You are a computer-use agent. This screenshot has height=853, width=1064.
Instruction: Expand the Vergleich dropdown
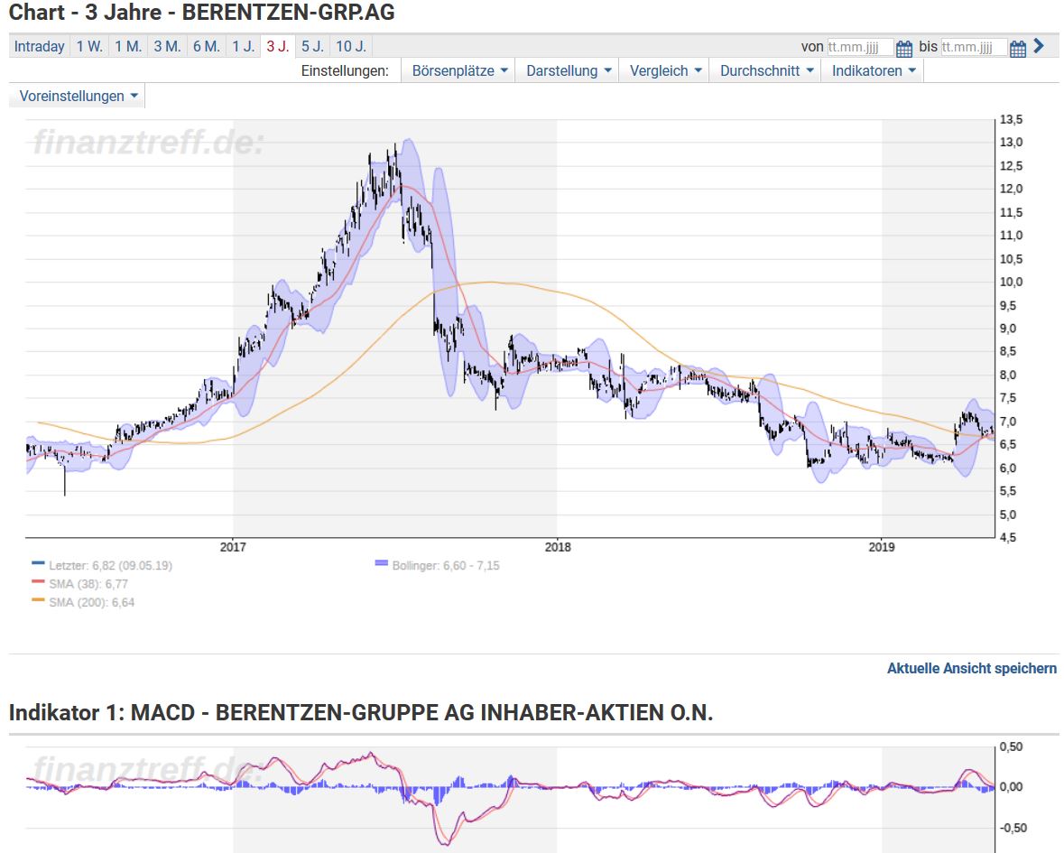point(665,70)
